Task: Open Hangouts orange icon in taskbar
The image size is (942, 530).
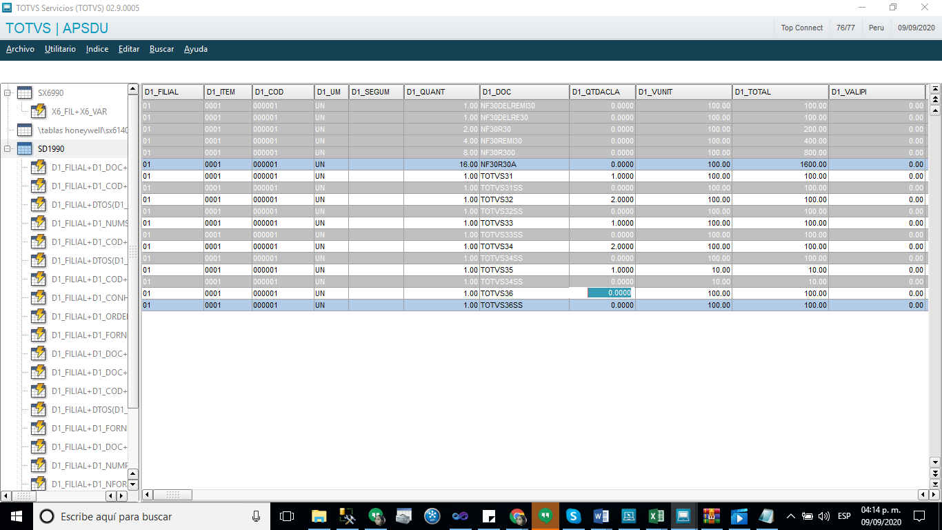Action: click(545, 516)
